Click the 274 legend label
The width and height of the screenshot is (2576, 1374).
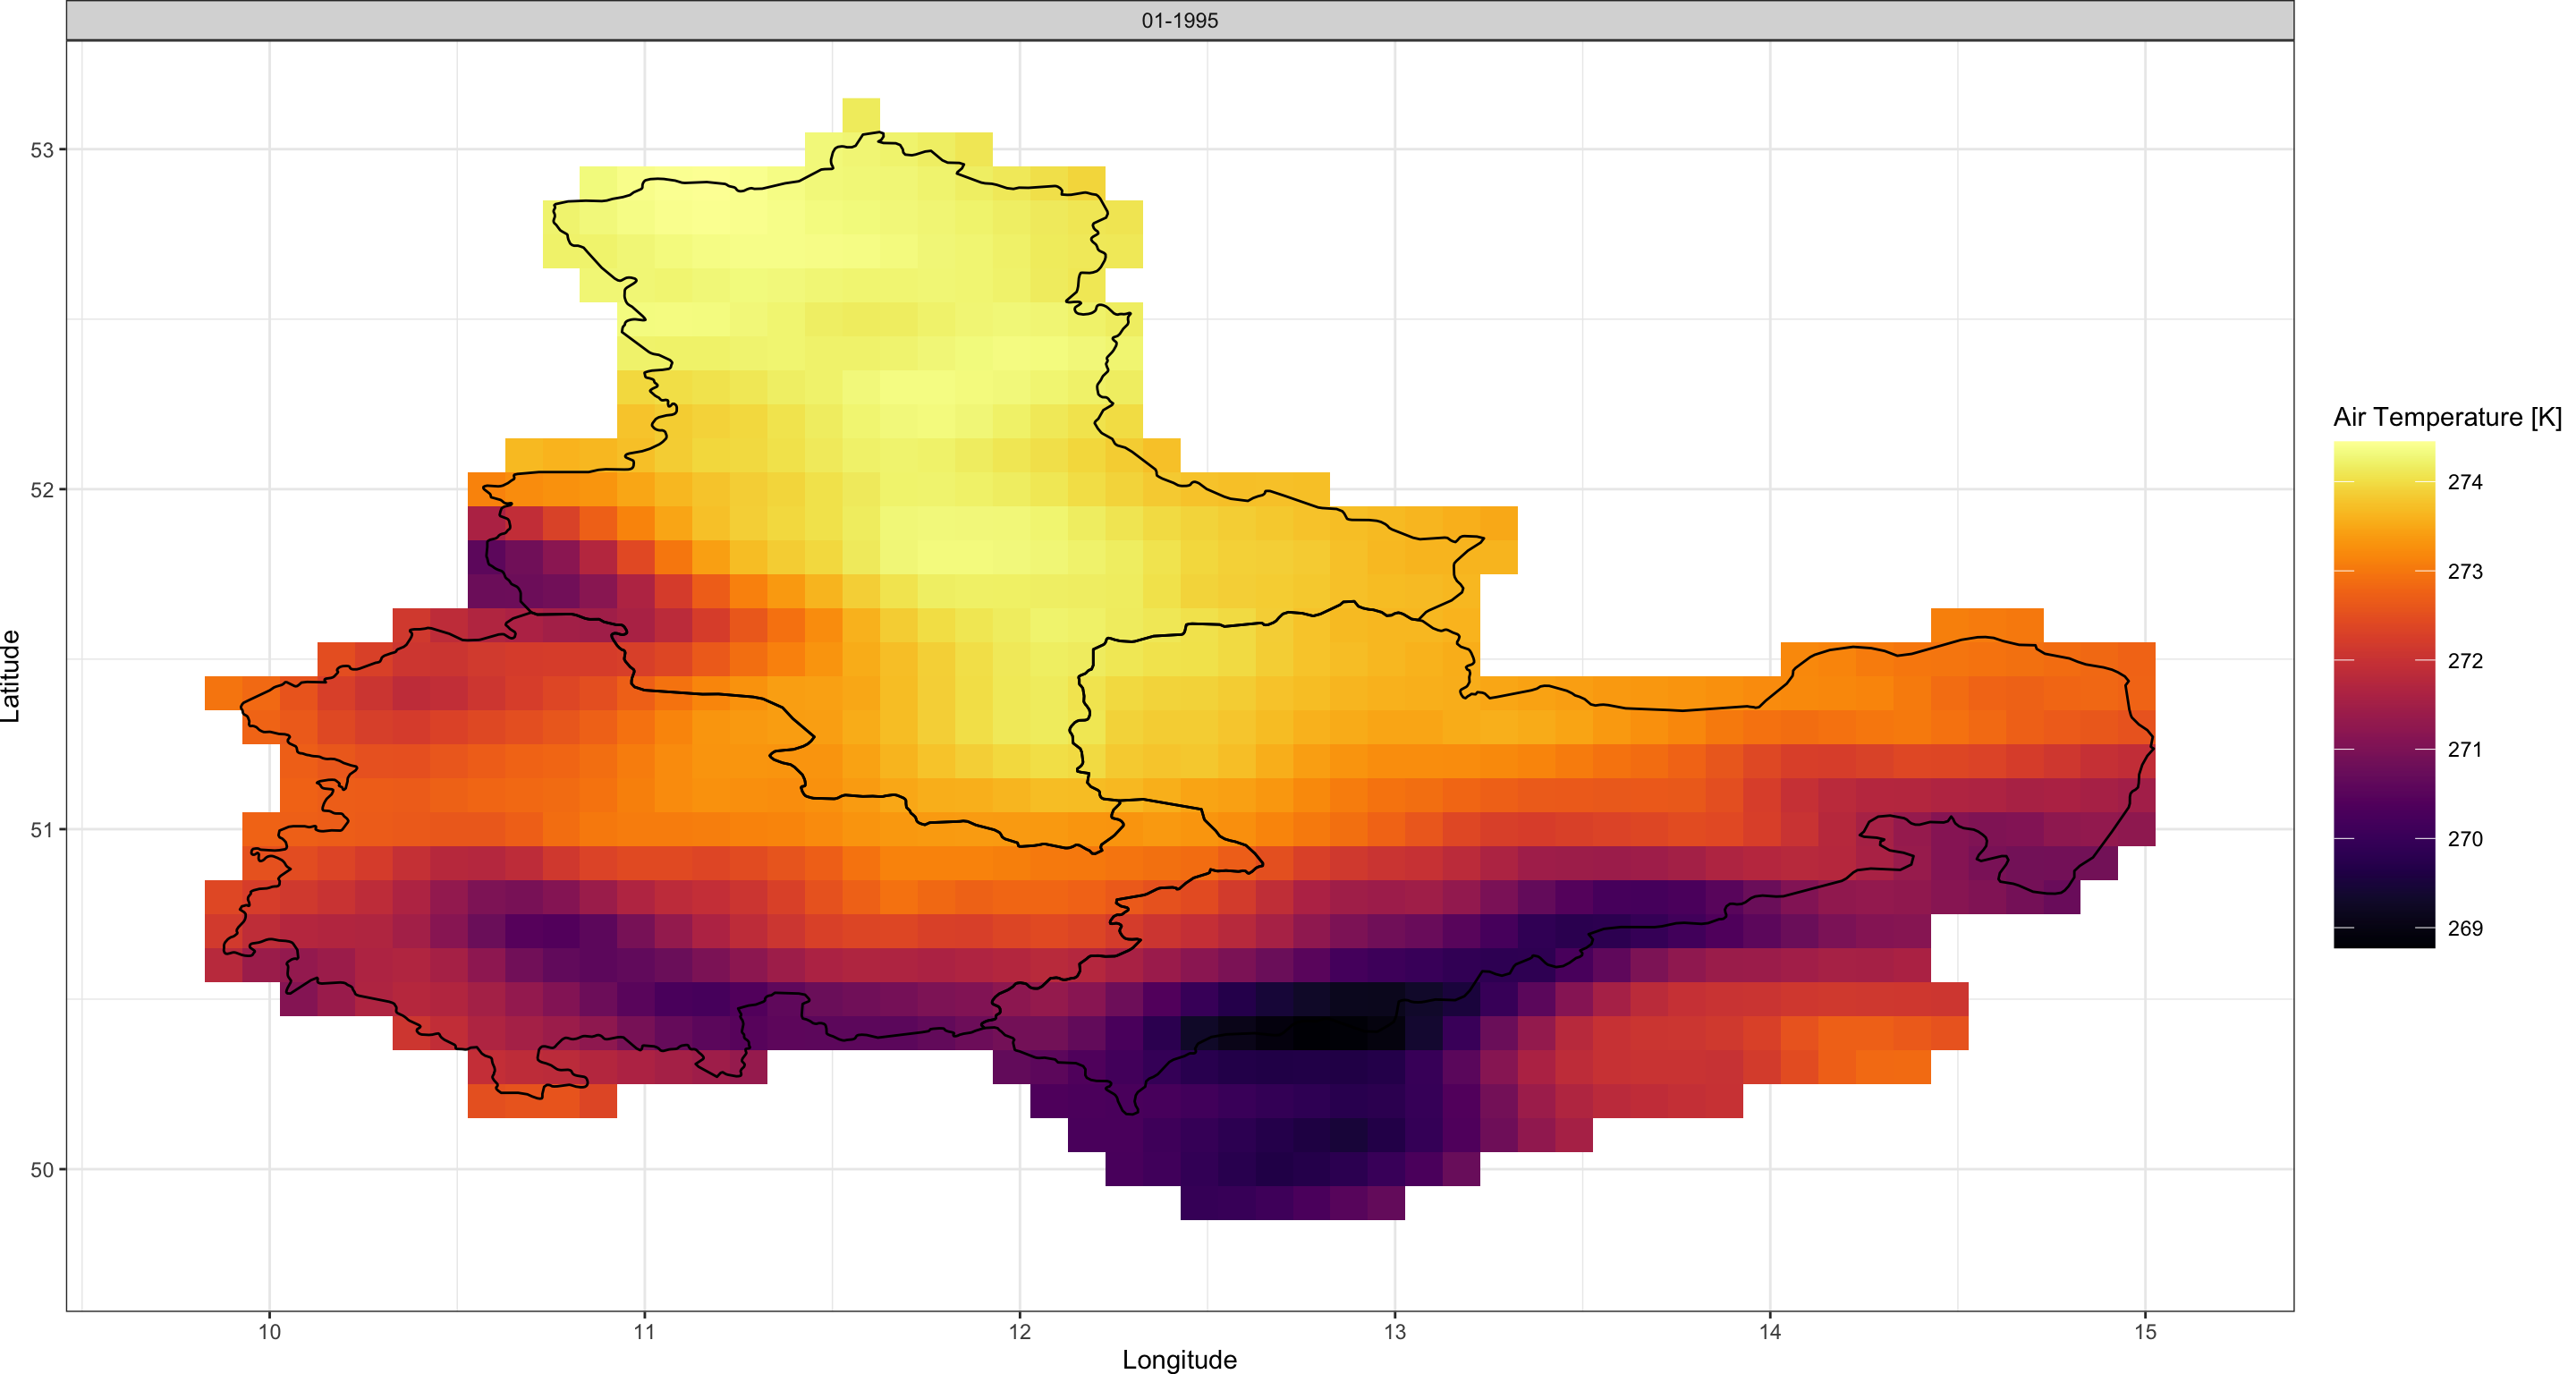tap(2464, 482)
